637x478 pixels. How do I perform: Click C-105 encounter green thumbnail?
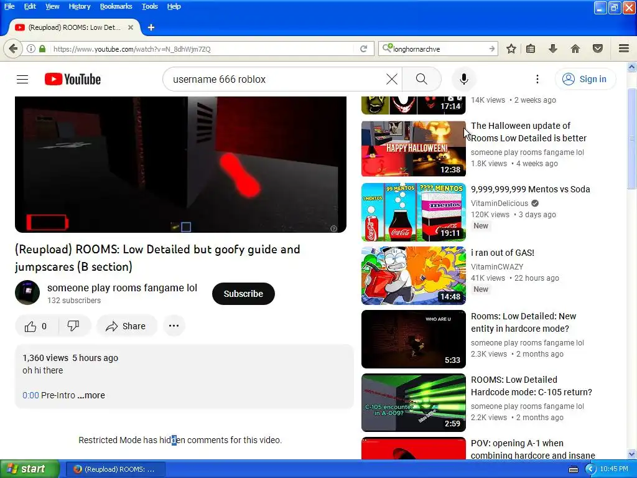point(414,403)
